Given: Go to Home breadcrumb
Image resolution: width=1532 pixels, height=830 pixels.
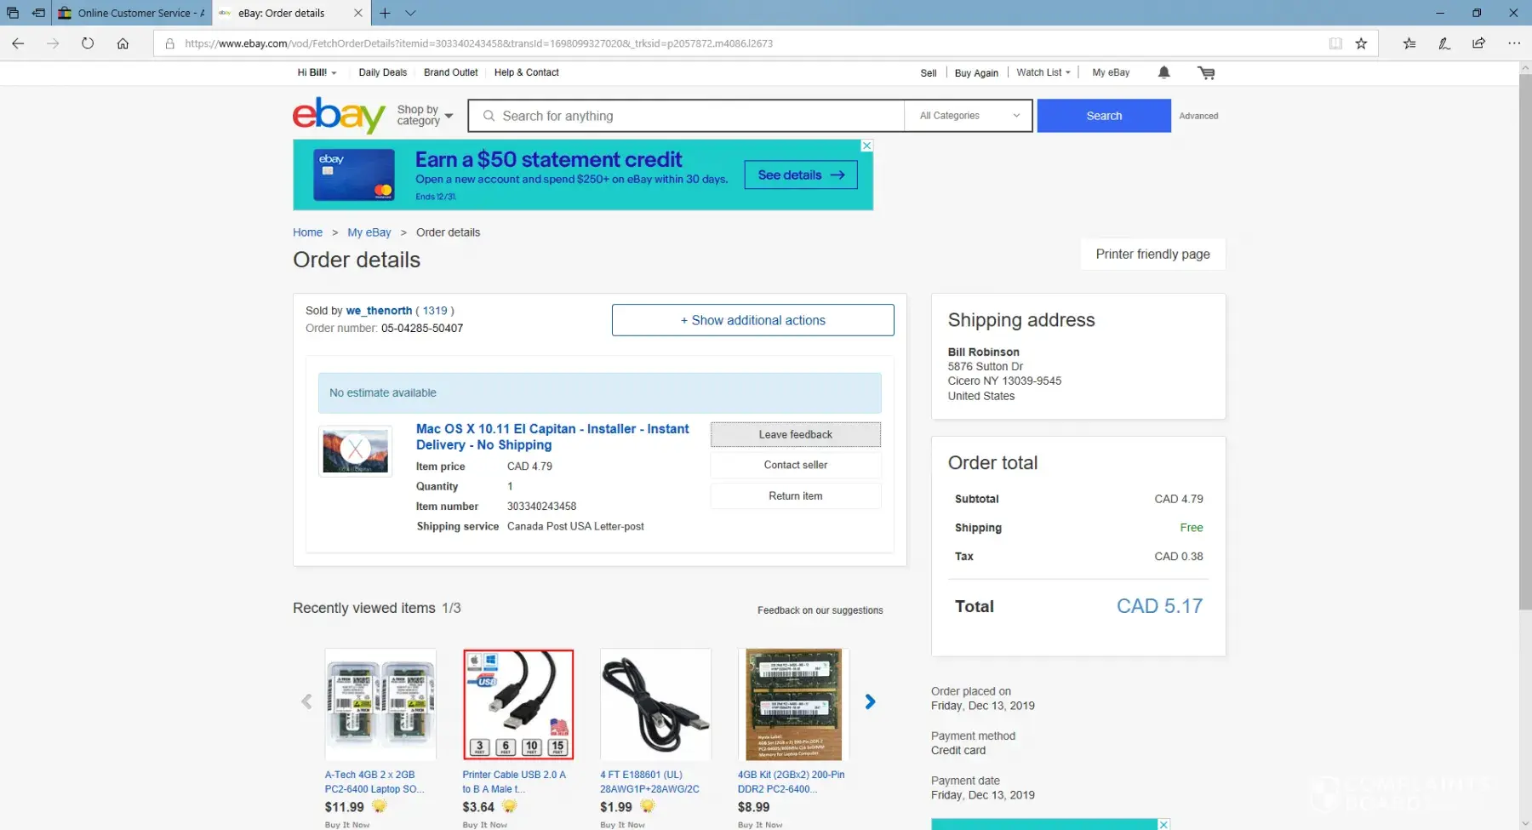Looking at the screenshot, I should 307,232.
